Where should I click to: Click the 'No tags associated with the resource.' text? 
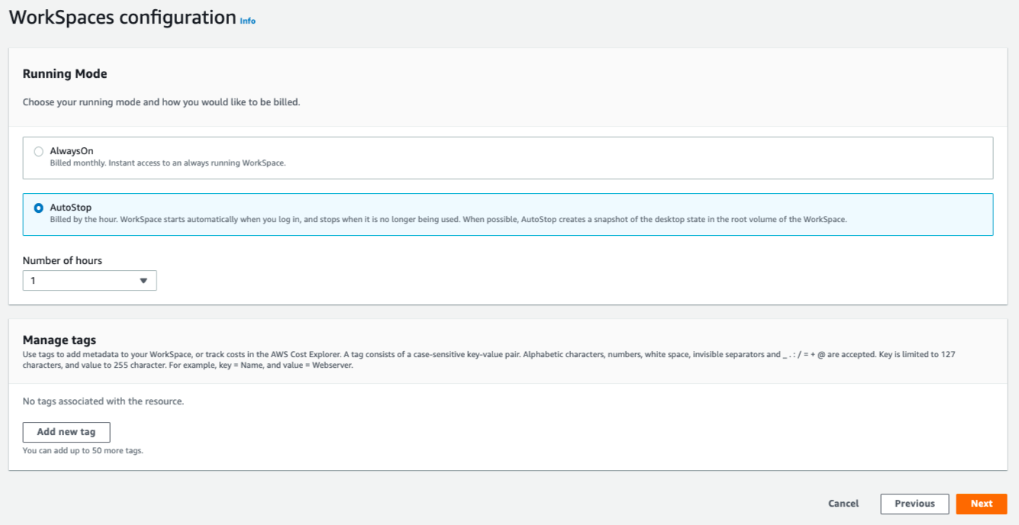point(103,401)
